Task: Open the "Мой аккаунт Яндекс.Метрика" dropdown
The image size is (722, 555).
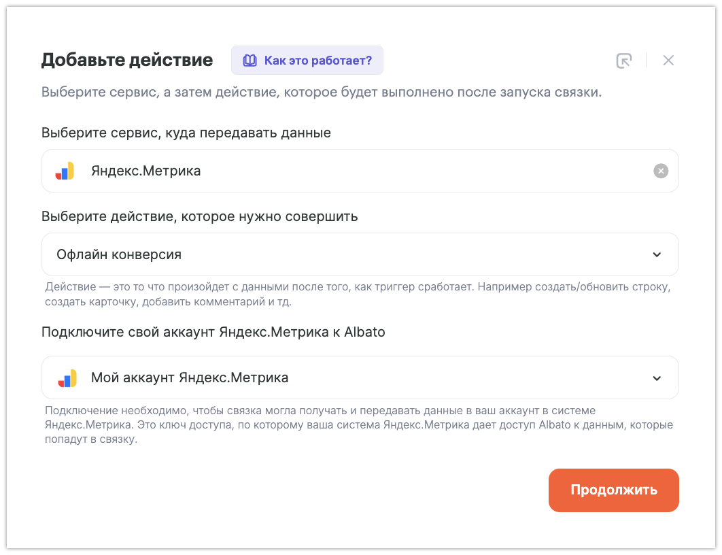Action: click(x=340, y=377)
